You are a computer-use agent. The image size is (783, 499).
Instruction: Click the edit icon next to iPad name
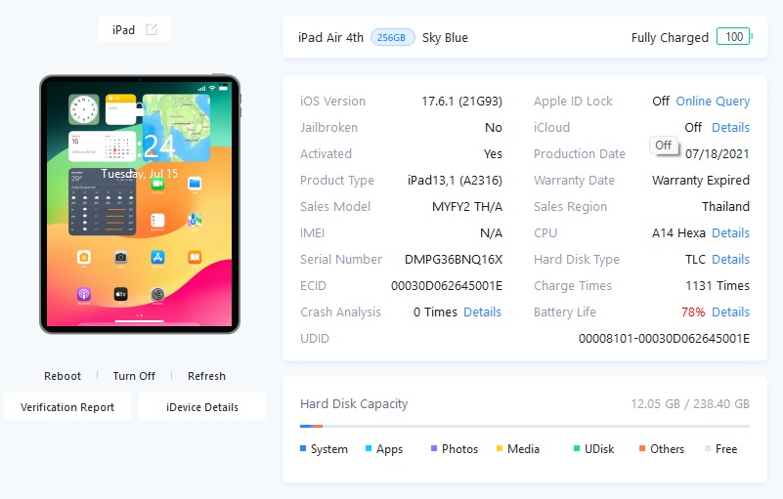coord(152,30)
